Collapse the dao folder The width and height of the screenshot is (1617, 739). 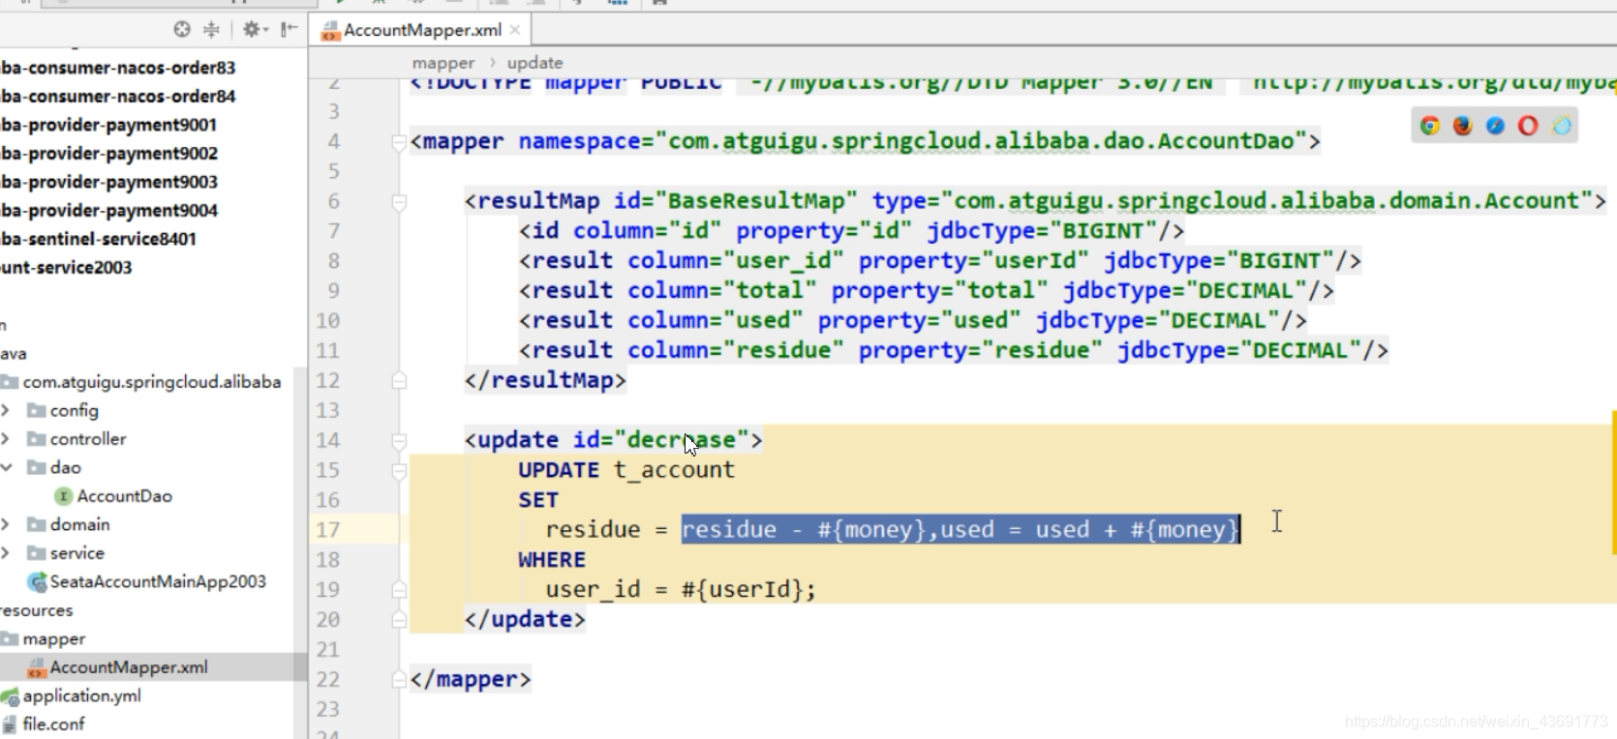[x=6, y=467]
